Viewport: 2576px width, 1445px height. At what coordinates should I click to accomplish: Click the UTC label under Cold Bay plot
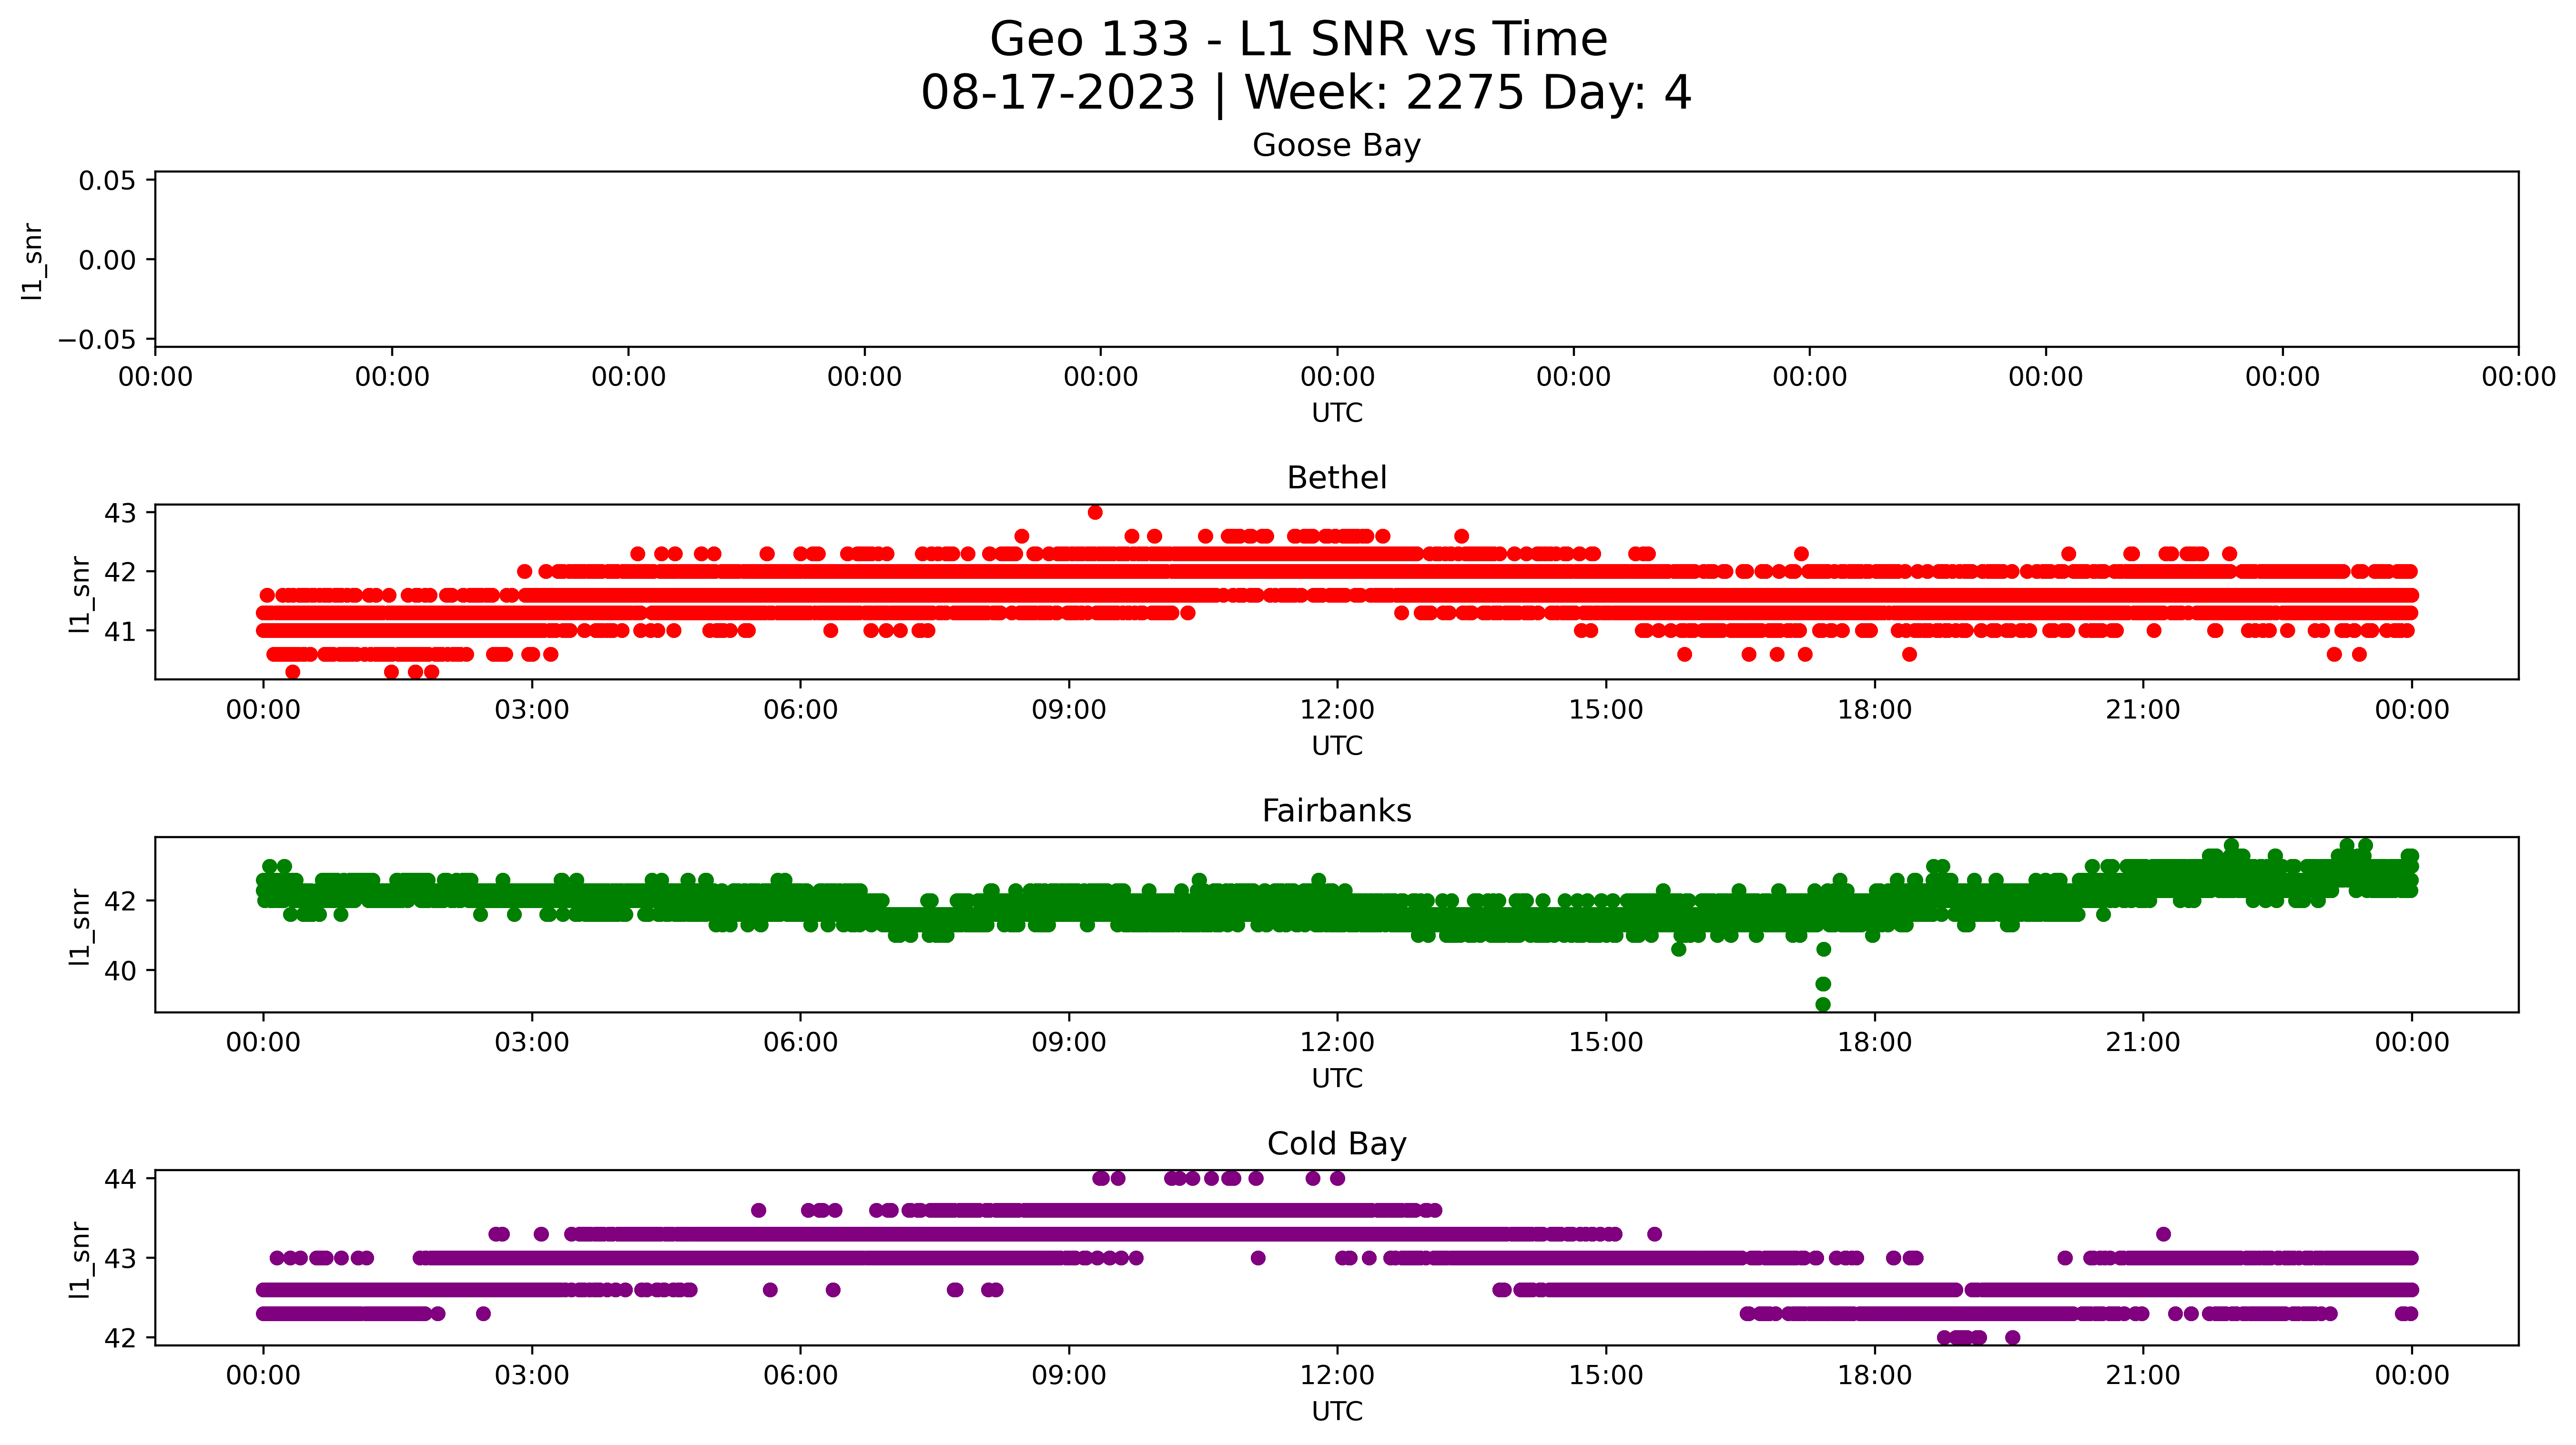(1337, 1412)
